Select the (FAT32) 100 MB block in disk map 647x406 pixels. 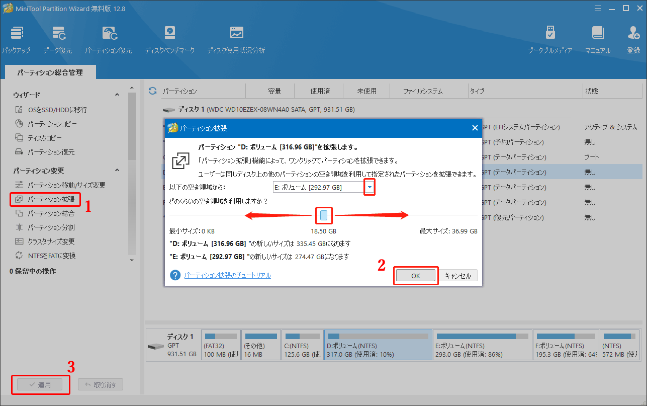coord(221,345)
